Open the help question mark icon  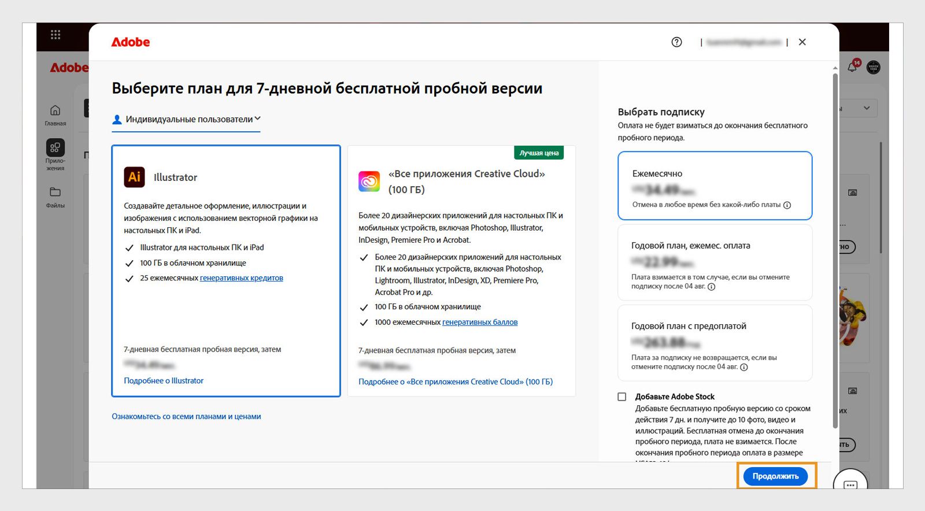click(x=676, y=42)
